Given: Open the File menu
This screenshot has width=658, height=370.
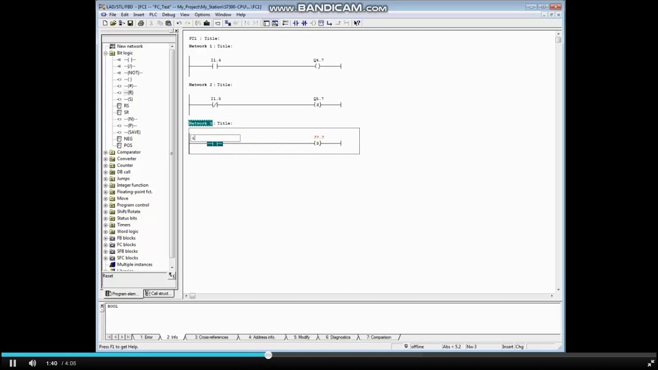Looking at the screenshot, I should [112, 15].
